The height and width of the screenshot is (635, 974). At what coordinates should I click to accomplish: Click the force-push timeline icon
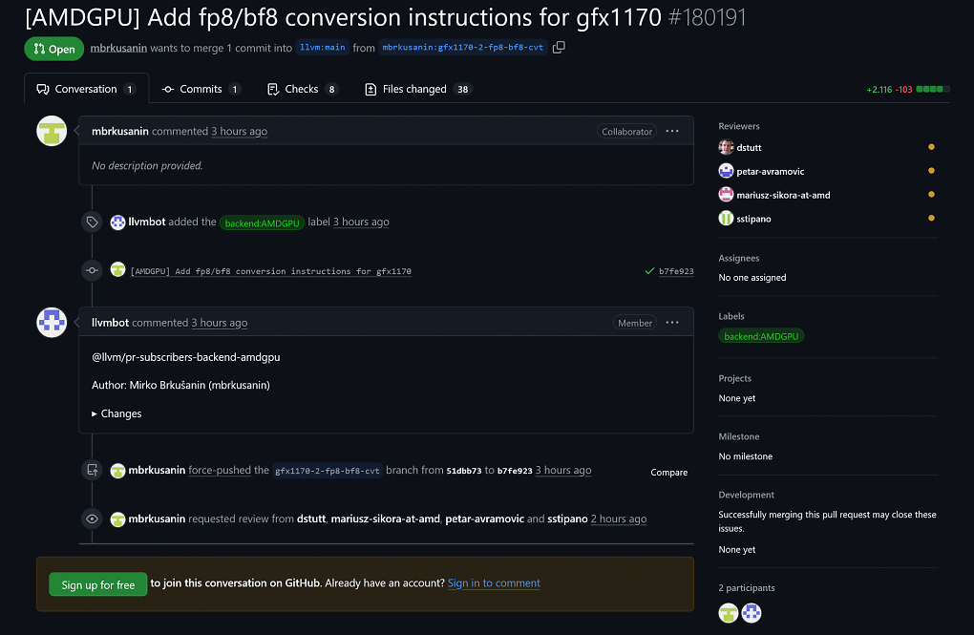[92, 470]
